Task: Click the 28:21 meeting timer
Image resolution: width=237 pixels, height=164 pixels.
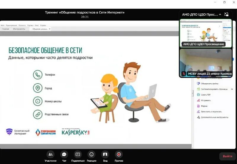Action: point(85,17)
